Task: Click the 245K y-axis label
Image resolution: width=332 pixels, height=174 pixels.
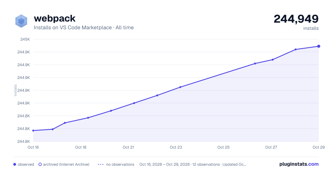Action: [x=25, y=39]
